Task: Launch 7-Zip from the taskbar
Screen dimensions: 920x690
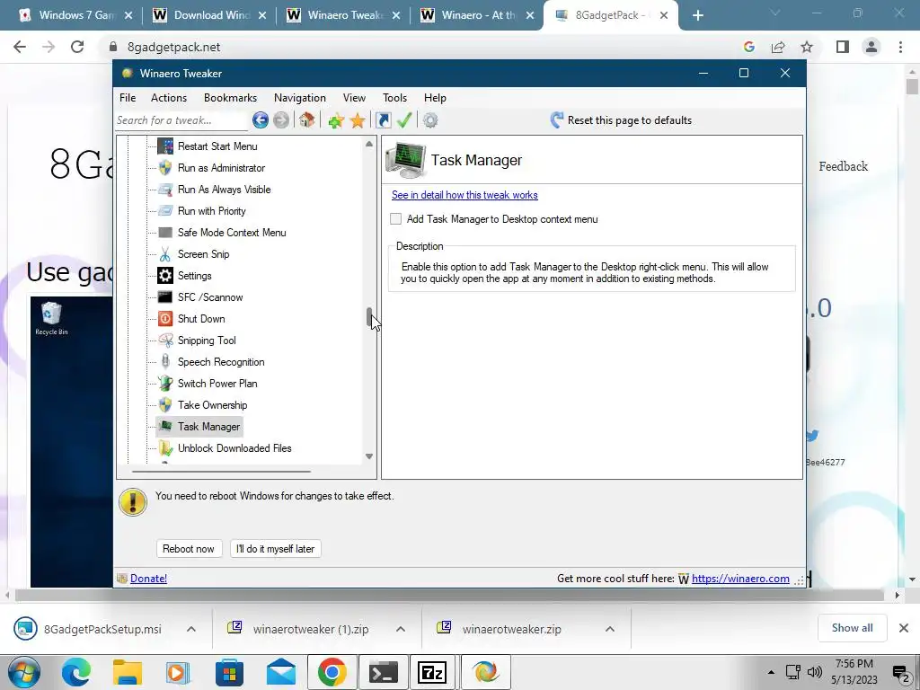Action: 432,672
